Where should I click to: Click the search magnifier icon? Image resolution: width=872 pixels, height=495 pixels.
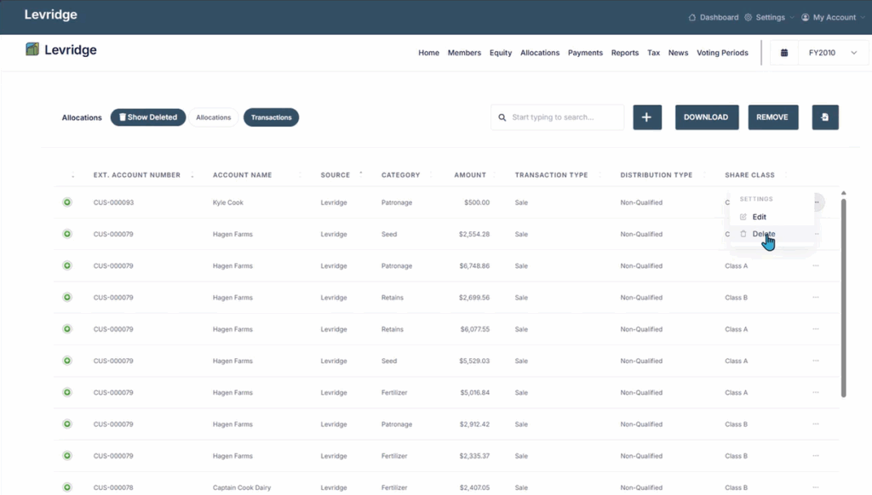(502, 117)
